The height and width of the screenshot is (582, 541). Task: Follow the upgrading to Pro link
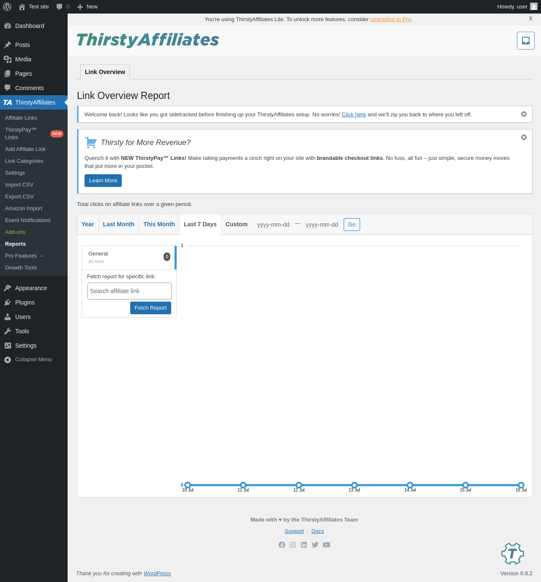point(391,19)
